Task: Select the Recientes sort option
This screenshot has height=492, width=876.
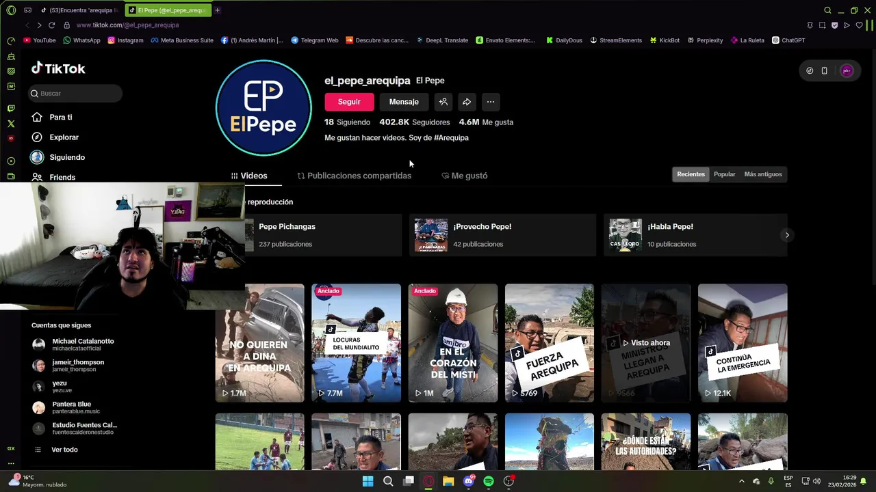Action: pos(691,174)
